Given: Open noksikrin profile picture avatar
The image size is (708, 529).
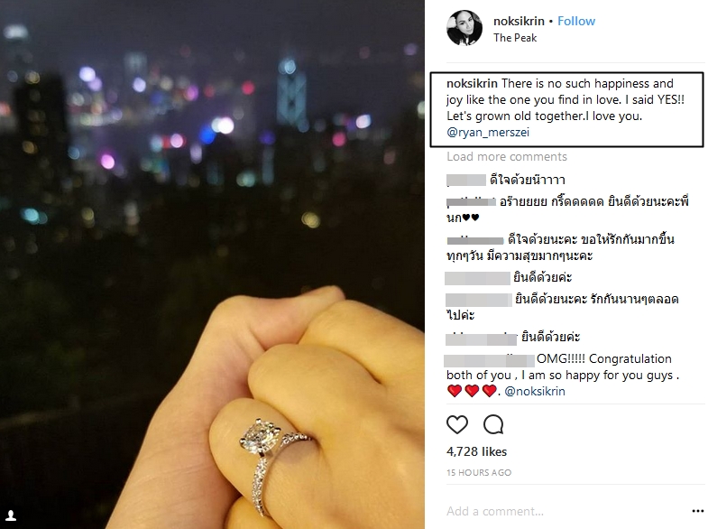Looking at the screenshot, I should [x=464, y=28].
